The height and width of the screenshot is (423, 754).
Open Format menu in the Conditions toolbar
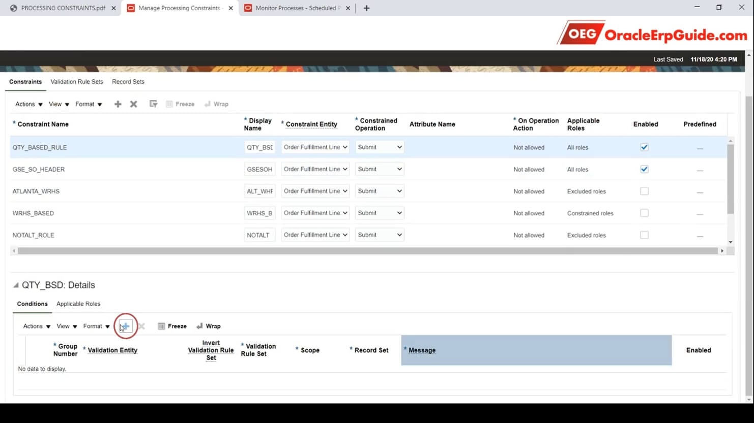(x=97, y=326)
